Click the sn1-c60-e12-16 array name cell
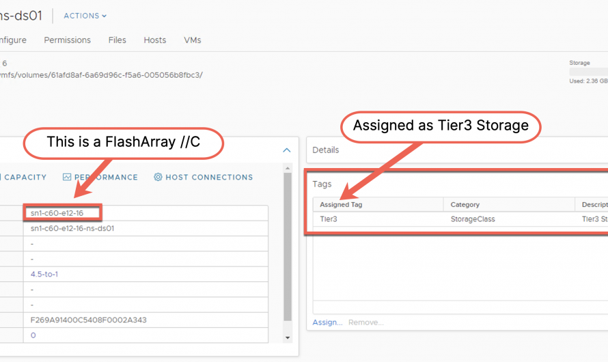The image size is (608, 362). (61, 213)
